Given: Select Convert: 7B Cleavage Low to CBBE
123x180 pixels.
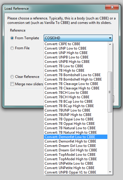Looking at the screenshot, I should point(76,84).
